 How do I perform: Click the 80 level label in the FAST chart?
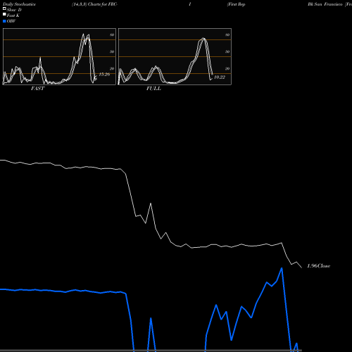[x=112, y=34]
